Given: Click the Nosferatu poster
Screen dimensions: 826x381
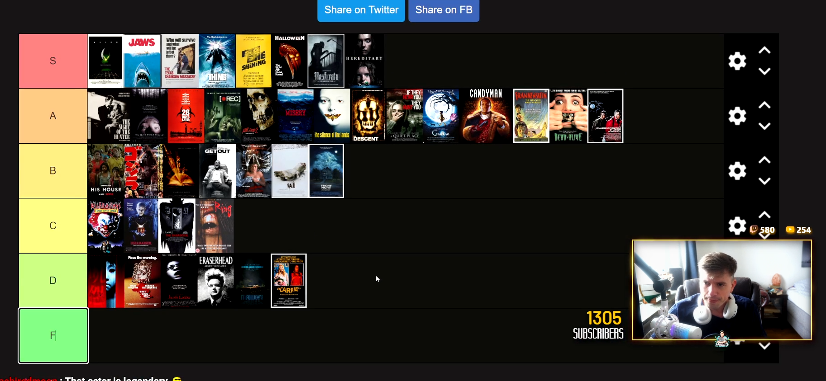Looking at the screenshot, I should (326, 61).
